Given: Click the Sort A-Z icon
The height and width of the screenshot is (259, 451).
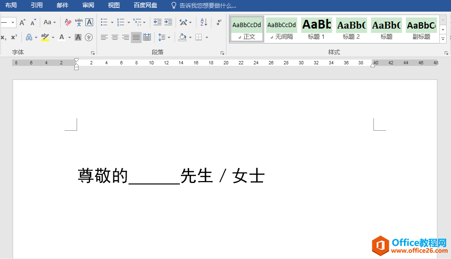Looking at the screenshot, I should click(204, 22).
